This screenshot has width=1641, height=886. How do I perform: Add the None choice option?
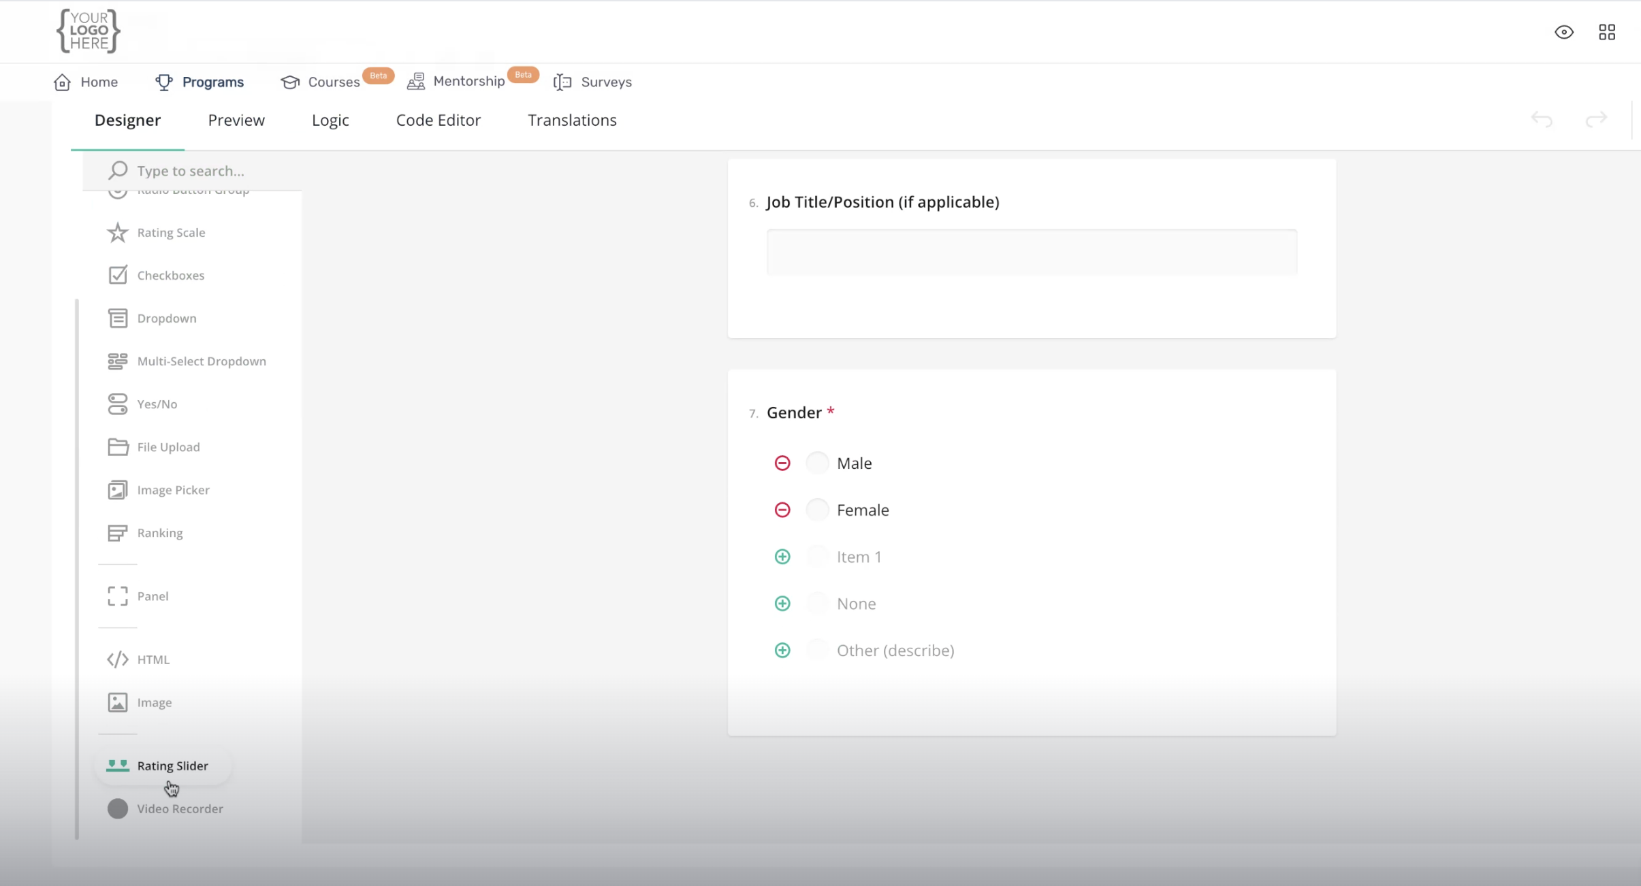pos(782,604)
